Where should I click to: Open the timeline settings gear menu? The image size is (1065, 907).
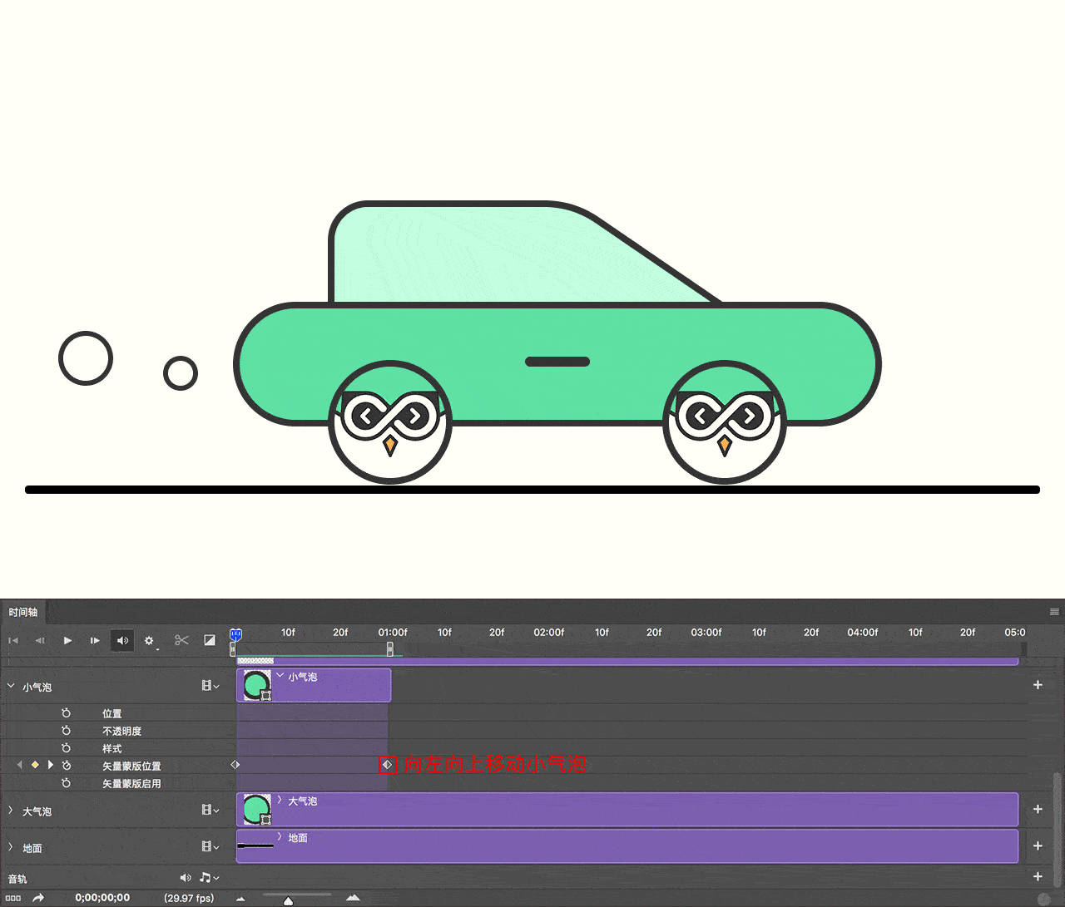tap(149, 641)
